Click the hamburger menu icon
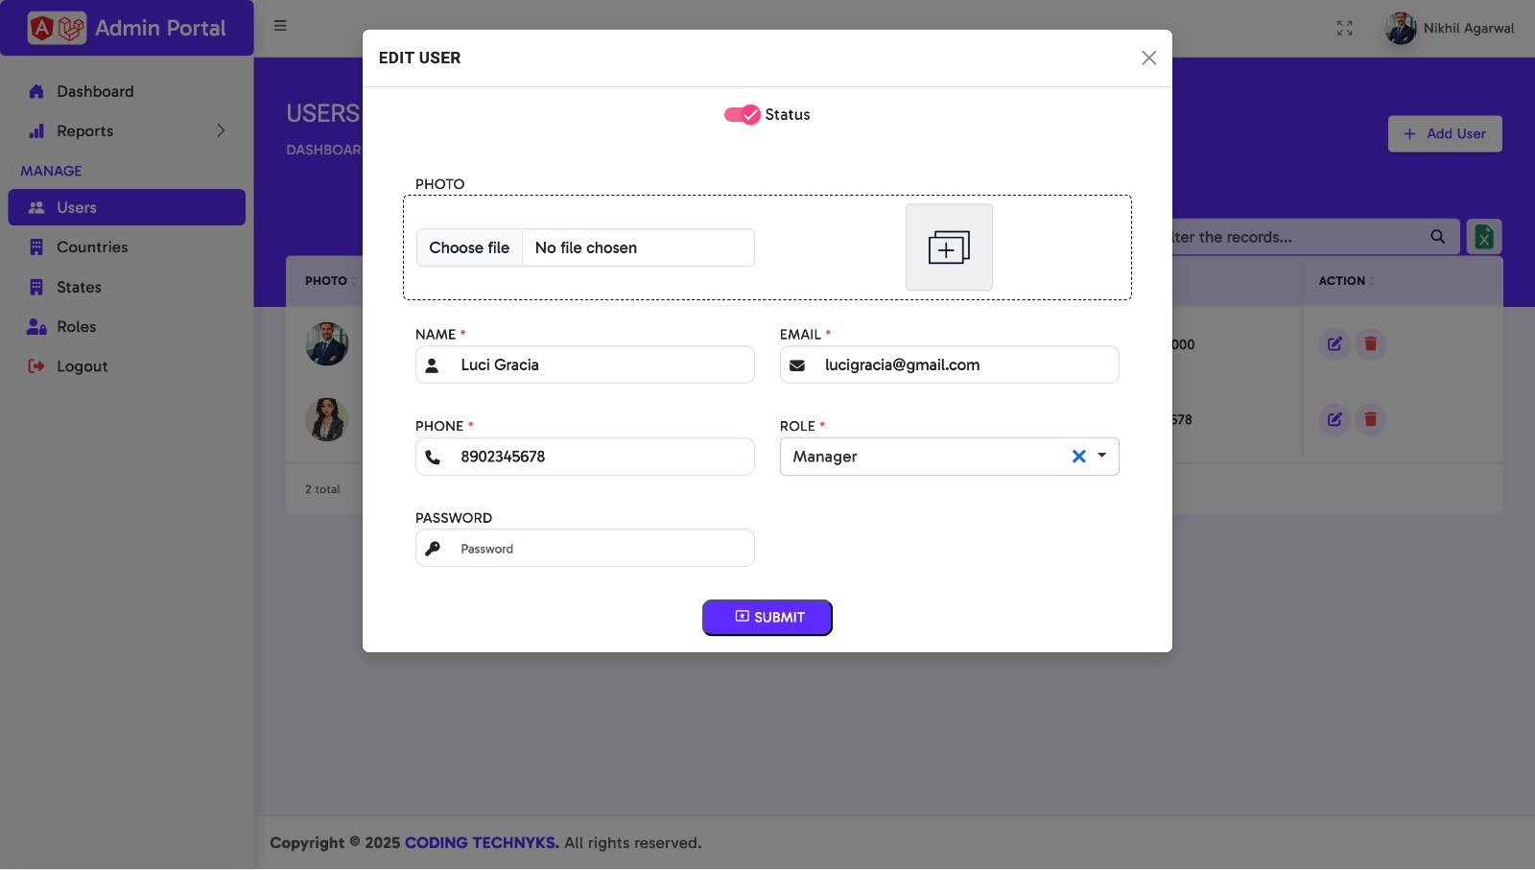The height and width of the screenshot is (870, 1535). click(280, 26)
